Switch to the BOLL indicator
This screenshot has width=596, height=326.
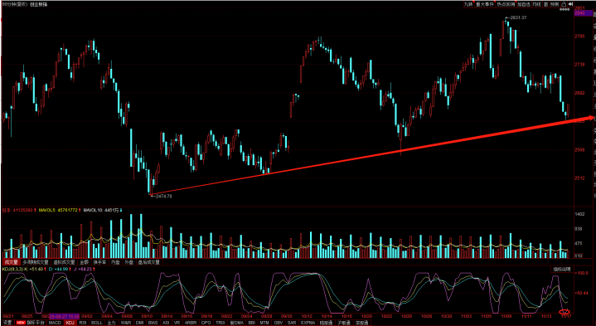pos(96,323)
